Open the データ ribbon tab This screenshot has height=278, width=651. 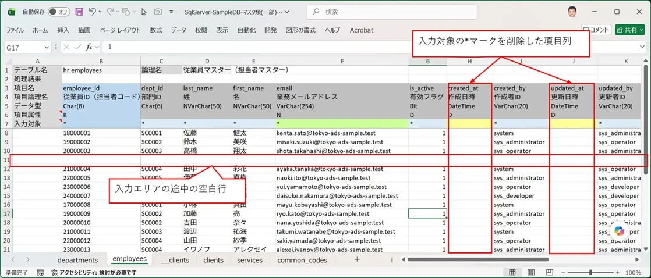click(x=179, y=30)
